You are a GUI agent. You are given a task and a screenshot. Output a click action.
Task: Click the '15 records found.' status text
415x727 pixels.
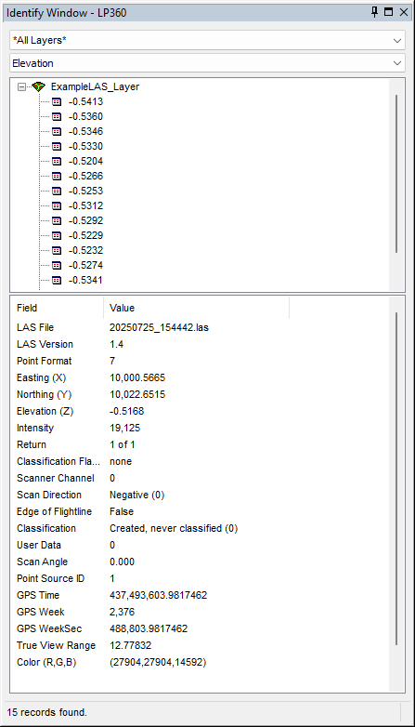[x=47, y=712]
